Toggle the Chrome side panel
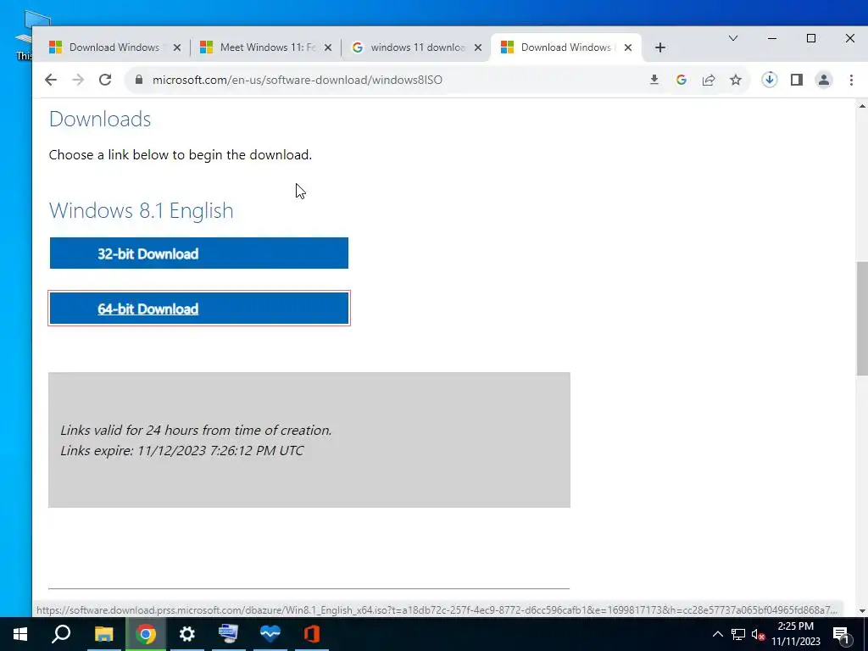This screenshot has width=868, height=651. click(797, 80)
